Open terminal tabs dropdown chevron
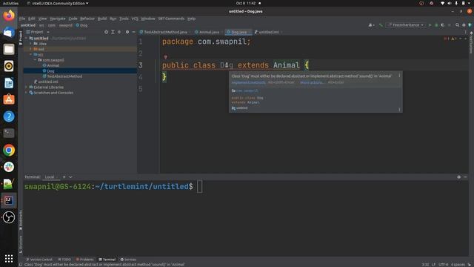This screenshot has height=267, width=474. tap(70, 177)
